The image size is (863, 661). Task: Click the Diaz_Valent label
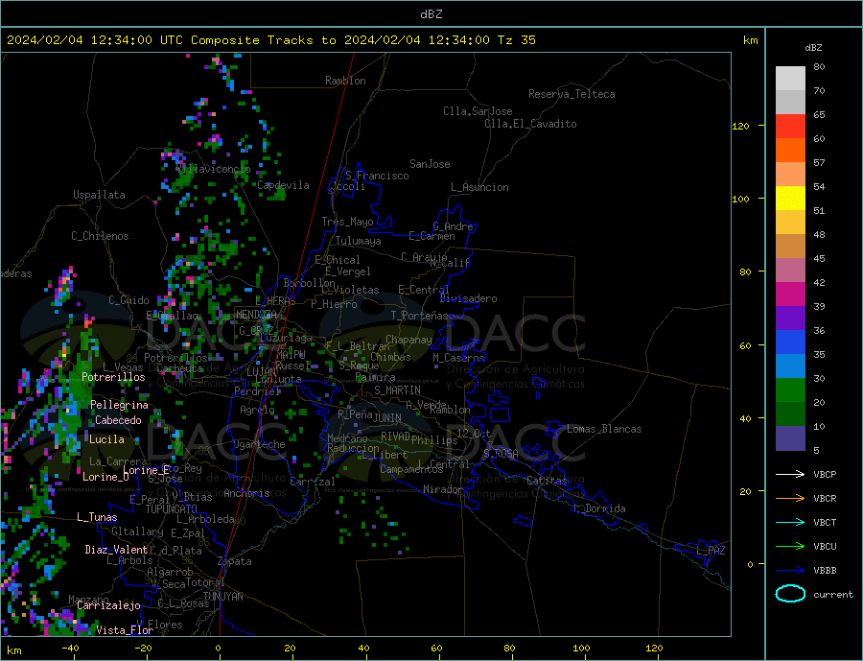pos(116,550)
